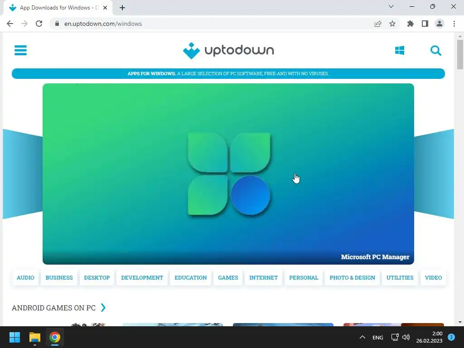Image resolution: width=464 pixels, height=348 pixels.
Task: Open the Windows Start menu
Action: click(x=14, y=337)
